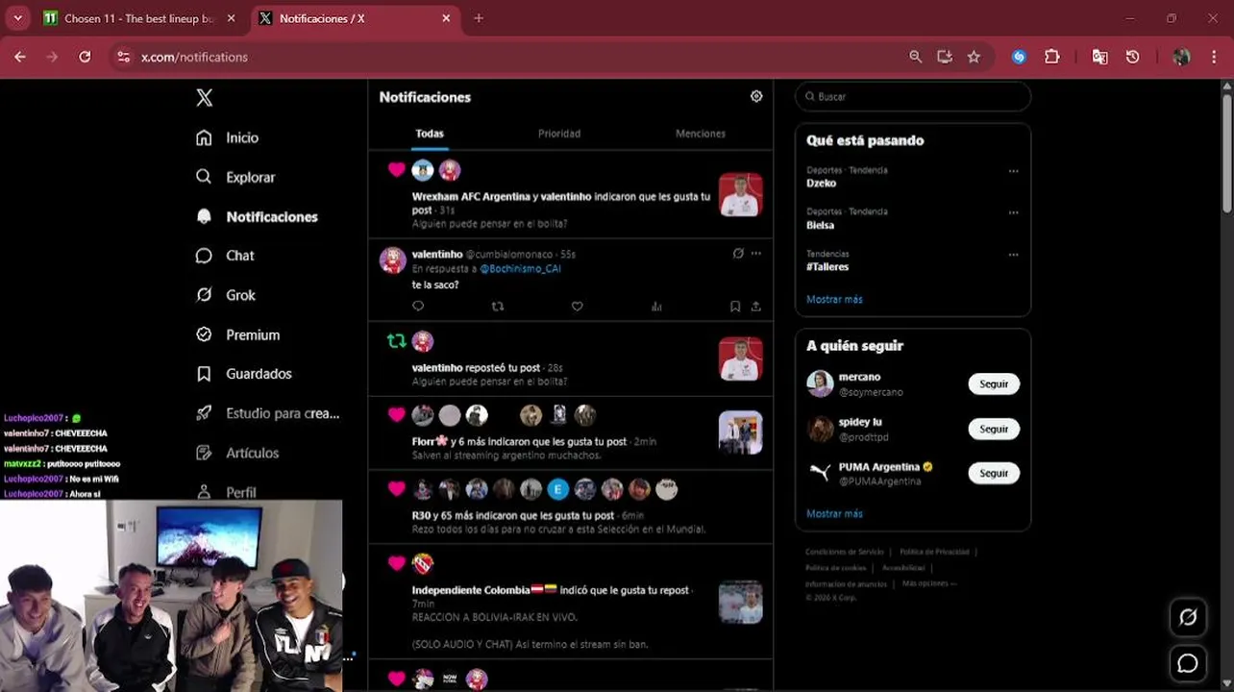Click the X logo in sidebar
The height and width of the screenshot is (692, 1234).
point(204,97)
